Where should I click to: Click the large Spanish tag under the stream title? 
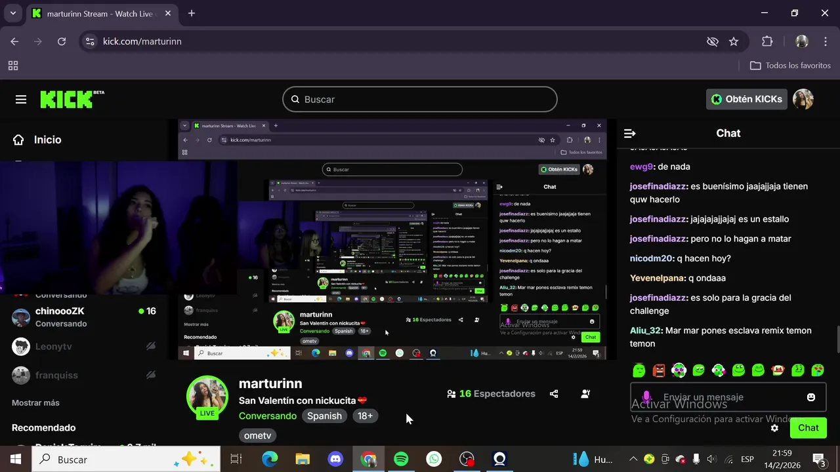pyautogui.click(x=324, y=416)
